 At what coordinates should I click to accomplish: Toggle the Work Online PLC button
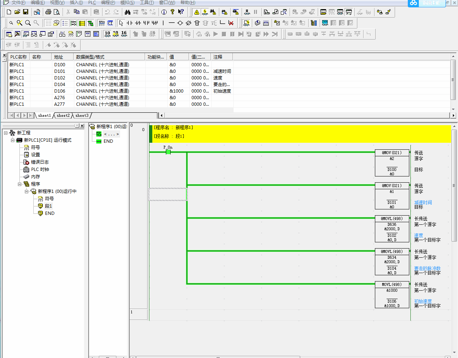(197, 12)
